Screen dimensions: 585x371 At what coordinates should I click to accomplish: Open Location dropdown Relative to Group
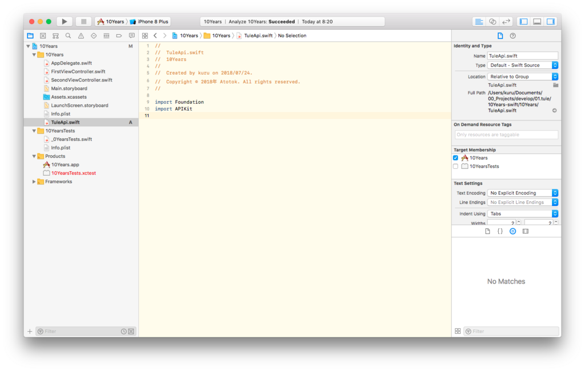click(x=523, y=76)
